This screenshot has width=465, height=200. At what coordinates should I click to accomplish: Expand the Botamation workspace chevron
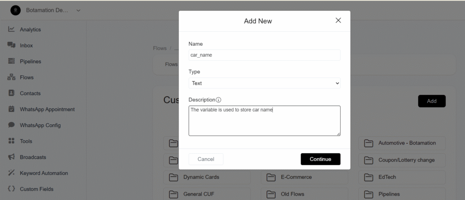[78, 10]
